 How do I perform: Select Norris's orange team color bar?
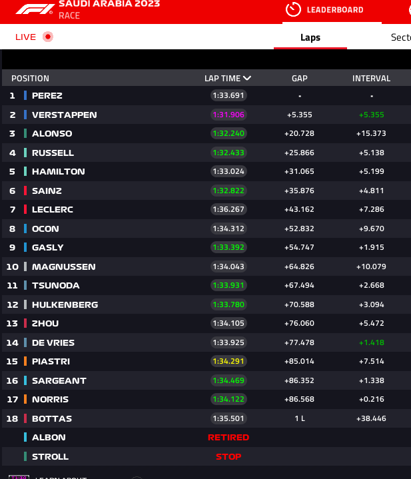click(25, 399)
